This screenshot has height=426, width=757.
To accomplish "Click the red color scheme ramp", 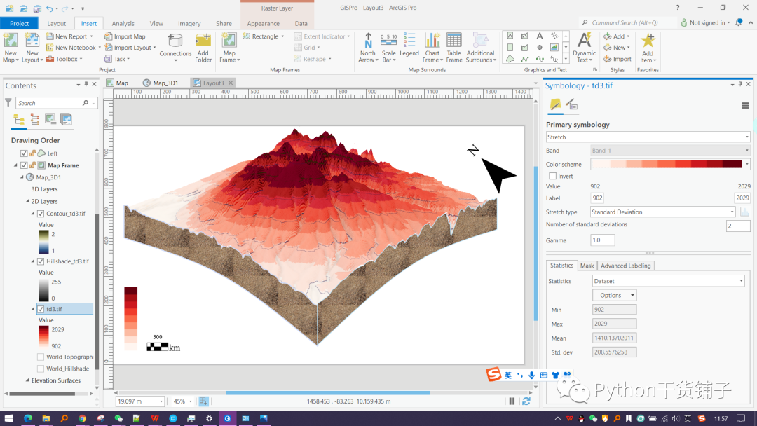I will [x=667, y=164].
